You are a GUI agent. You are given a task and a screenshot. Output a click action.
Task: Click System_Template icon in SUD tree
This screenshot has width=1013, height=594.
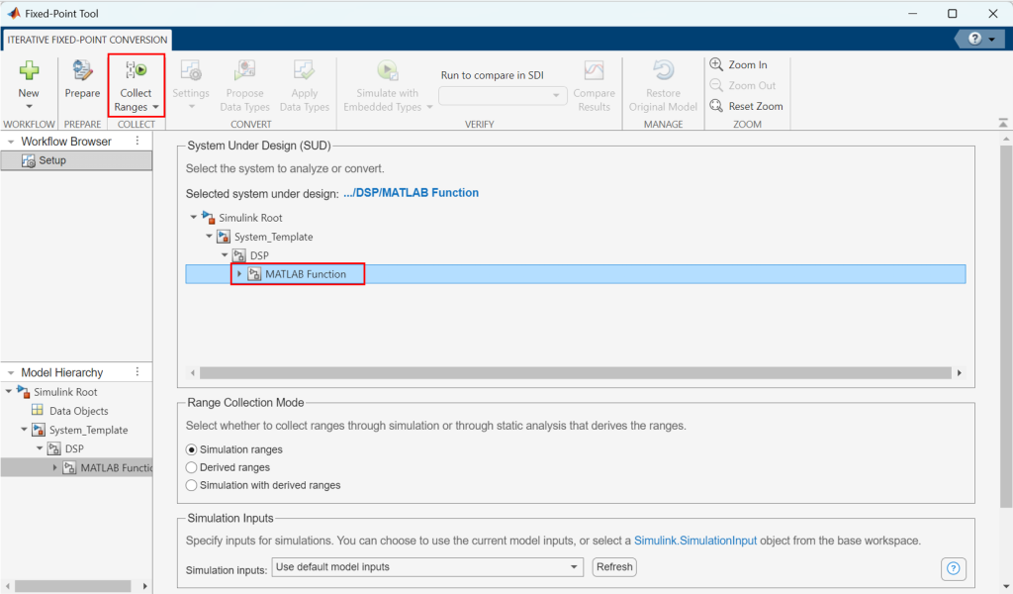click(224, 237)
